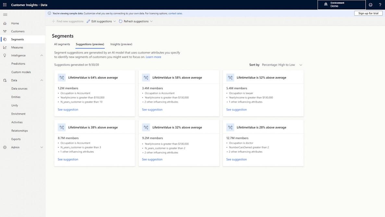Click the Measures chart icon
The height and width of the screenshot is (217, 385).
click(x=5, y=47)
